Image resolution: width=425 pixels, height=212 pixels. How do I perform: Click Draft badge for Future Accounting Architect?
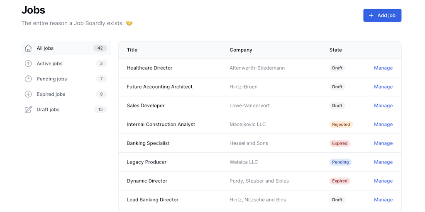337,87
